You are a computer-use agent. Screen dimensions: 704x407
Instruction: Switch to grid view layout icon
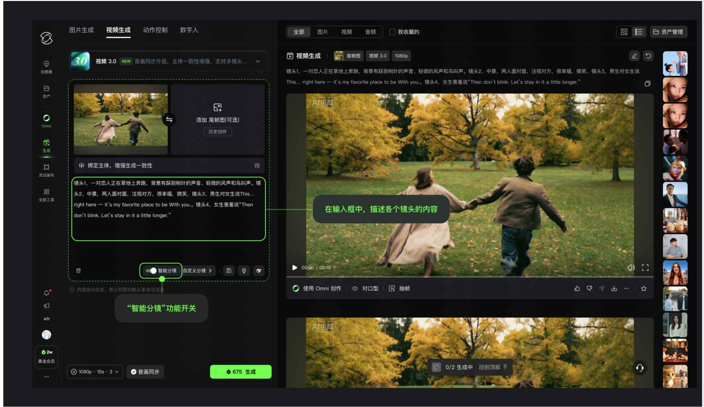pos(624,32)
